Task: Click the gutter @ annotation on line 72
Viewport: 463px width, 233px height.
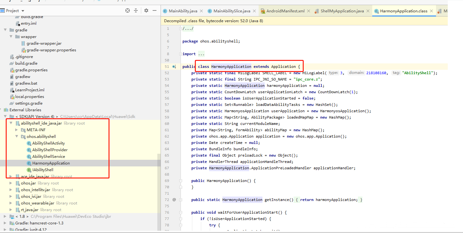Action: [x=174, y=200]
